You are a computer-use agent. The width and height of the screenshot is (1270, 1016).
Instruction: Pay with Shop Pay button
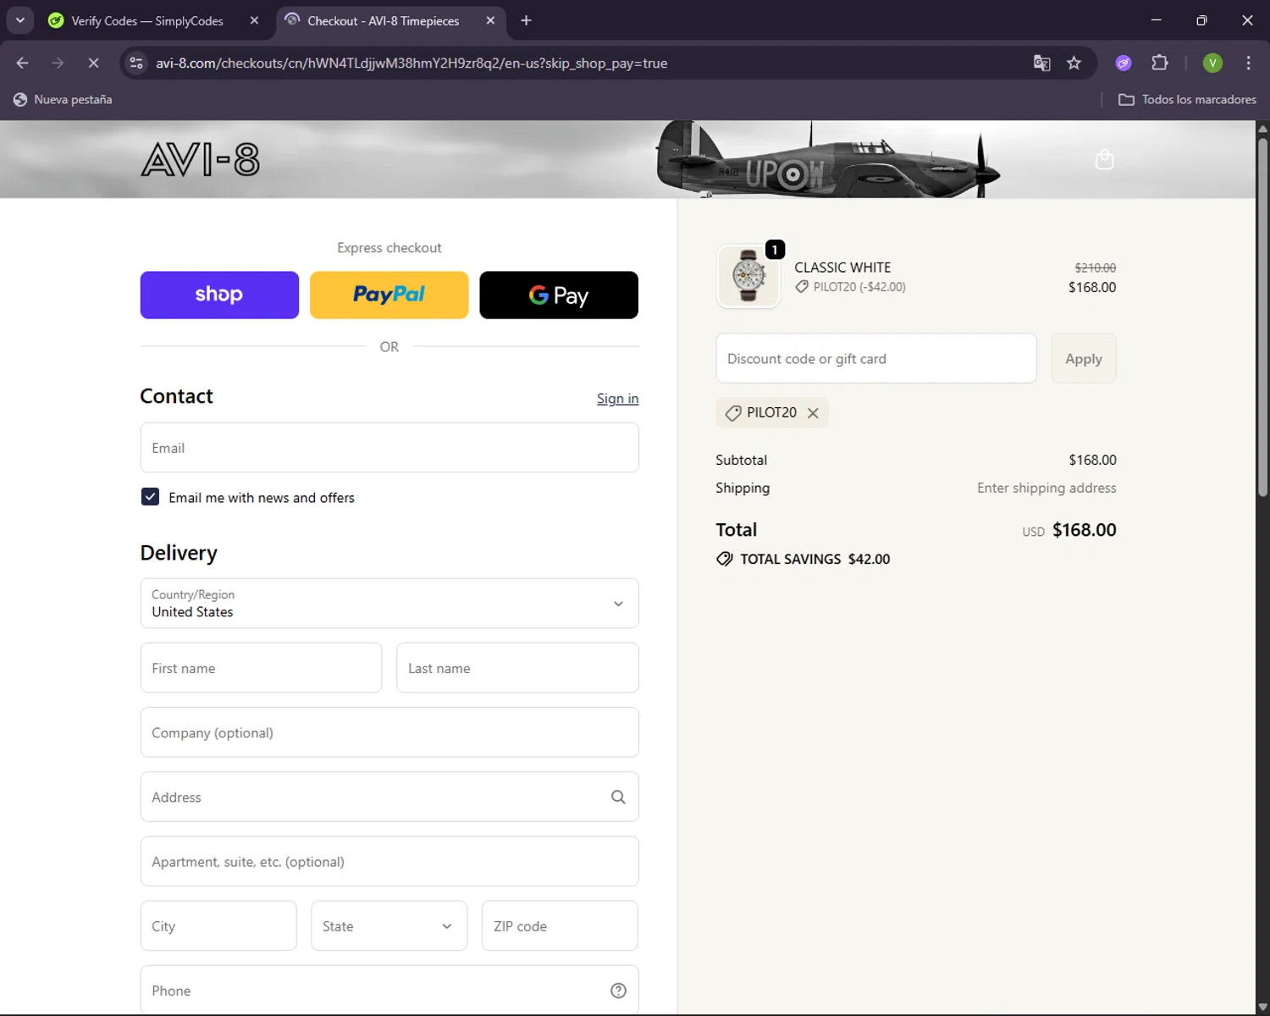219,295
